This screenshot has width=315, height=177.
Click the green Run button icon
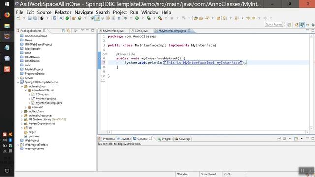pos(137,18)
